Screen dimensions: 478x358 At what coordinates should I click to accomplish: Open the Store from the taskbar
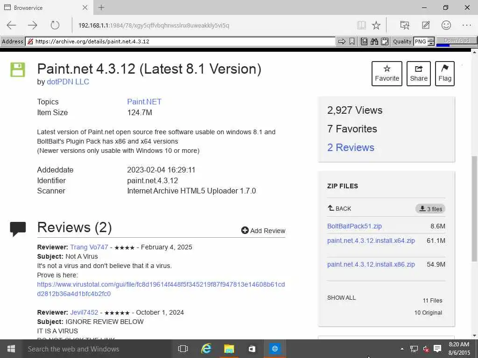[252, 349]
